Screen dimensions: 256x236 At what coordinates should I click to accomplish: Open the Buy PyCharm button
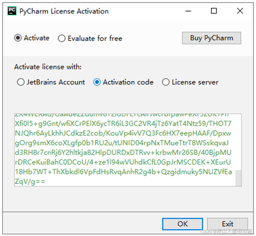212,38
